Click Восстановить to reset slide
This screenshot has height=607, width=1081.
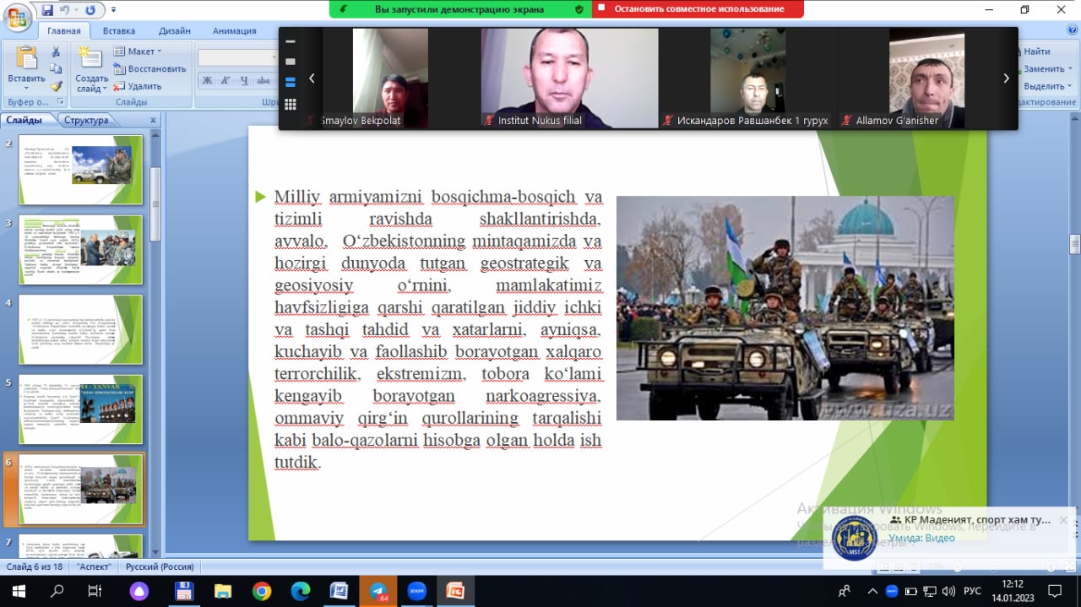pos(149,69)
